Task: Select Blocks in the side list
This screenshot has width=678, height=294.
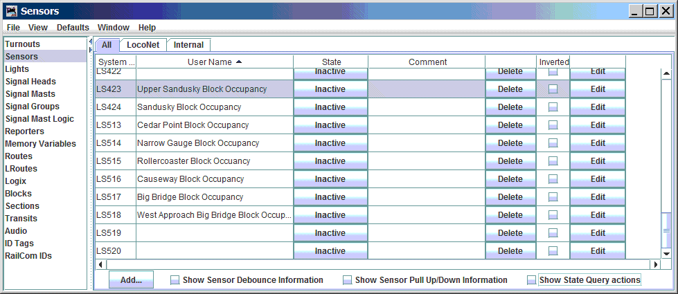Action: point(18,194)
